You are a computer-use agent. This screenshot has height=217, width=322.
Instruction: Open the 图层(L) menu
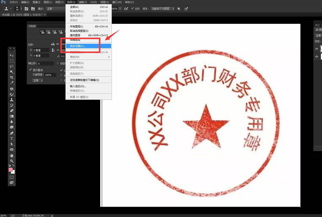(x=48, y=2)
